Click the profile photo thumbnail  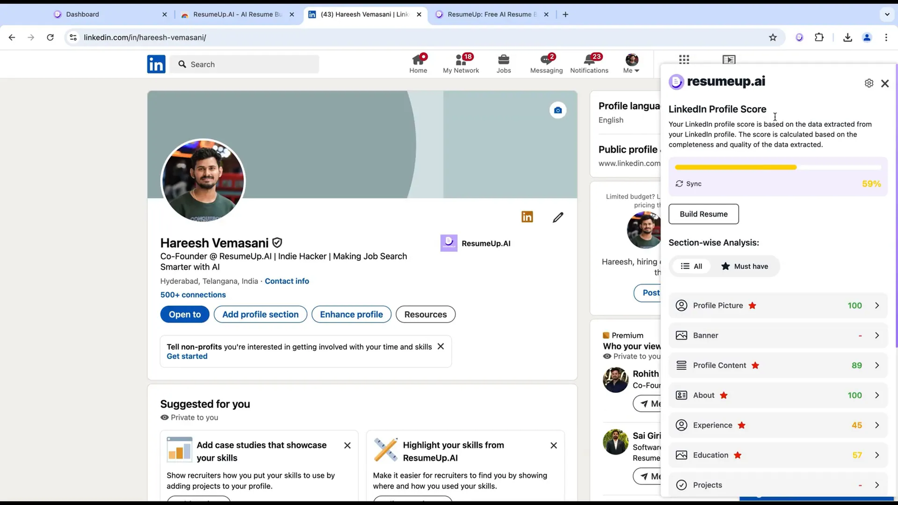(x=203, y=181)
